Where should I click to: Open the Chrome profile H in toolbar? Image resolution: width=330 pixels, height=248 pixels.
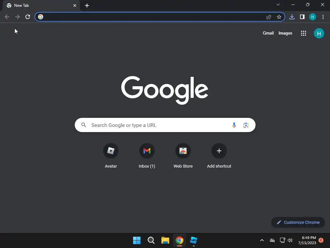(x=313, y=17)
